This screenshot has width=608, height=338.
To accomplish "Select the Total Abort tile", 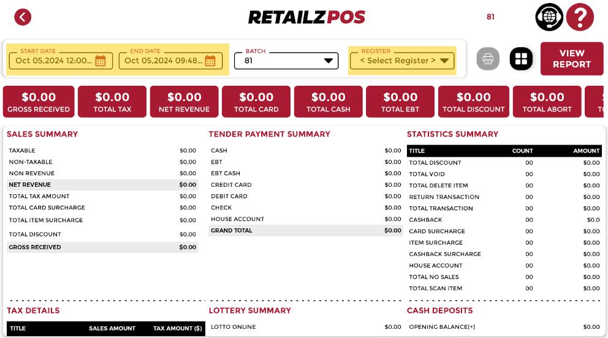I will (x=547, y=102).
